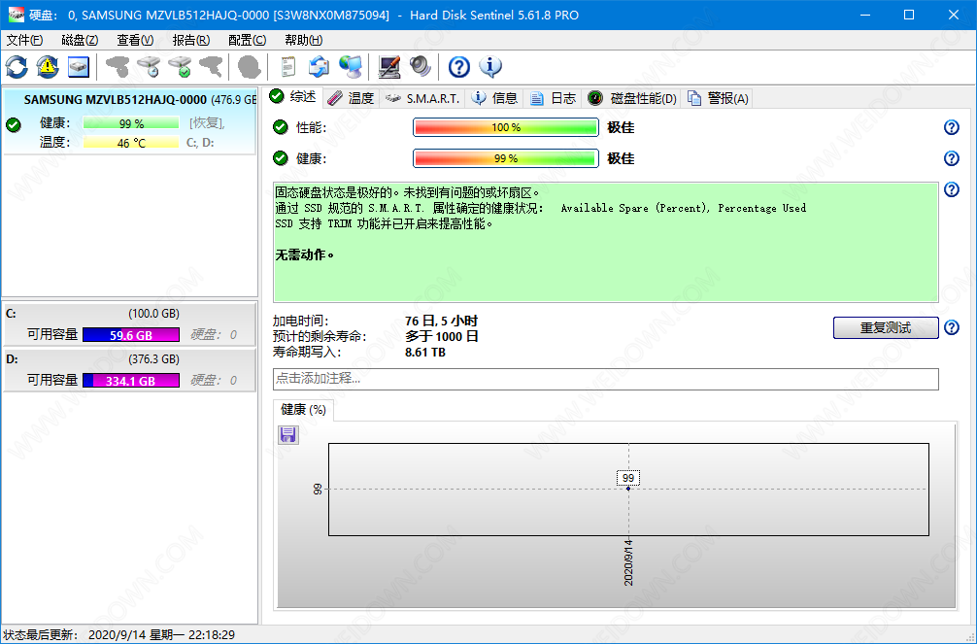Click the monitor with brush configuration icon
Screen dimensions: 977x644
(x=389, y=67)
